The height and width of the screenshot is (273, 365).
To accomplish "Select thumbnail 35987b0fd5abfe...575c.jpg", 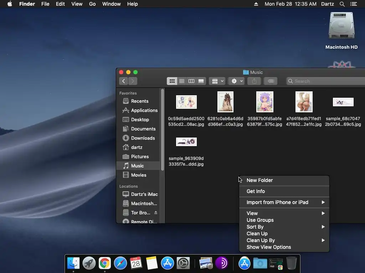I will [x=265, y=102].
